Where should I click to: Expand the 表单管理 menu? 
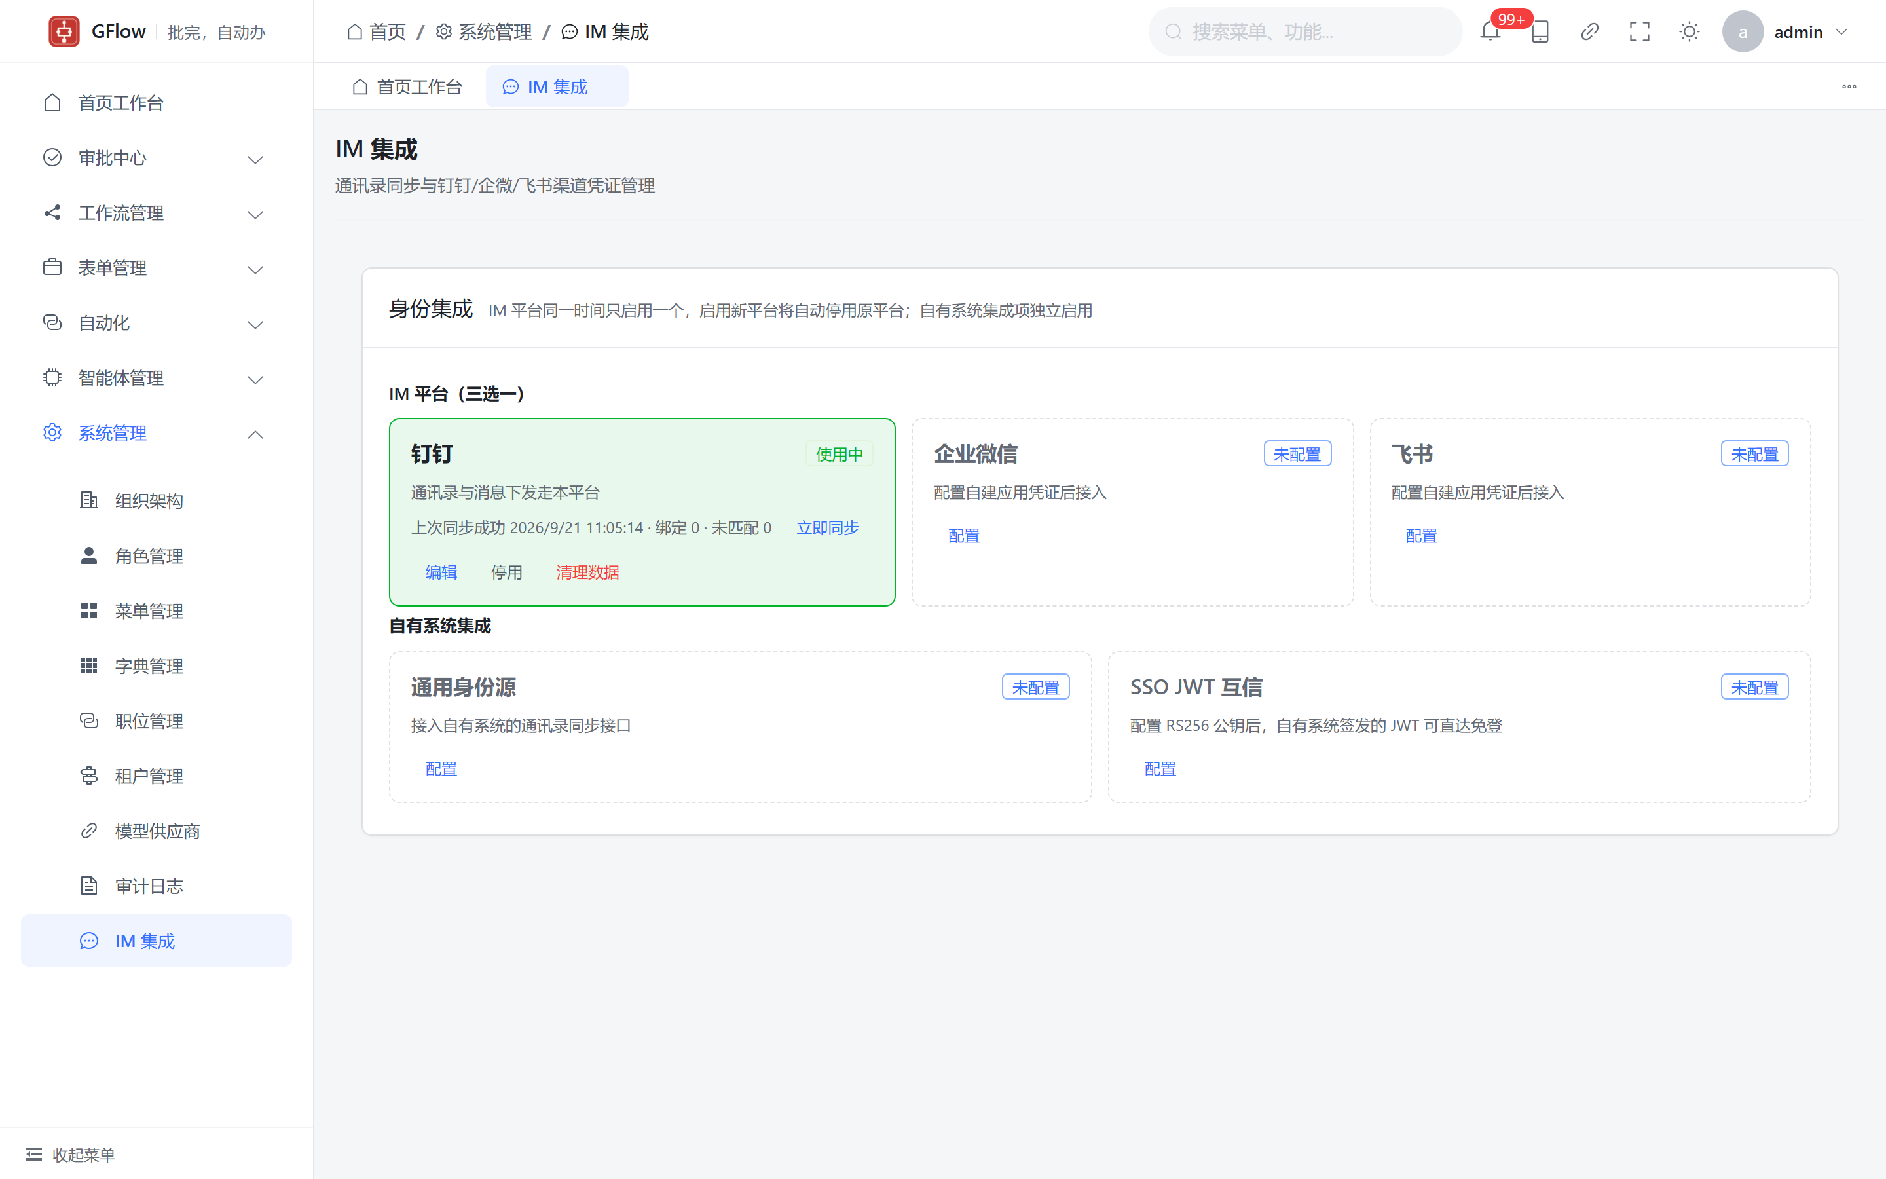point(156,267)
